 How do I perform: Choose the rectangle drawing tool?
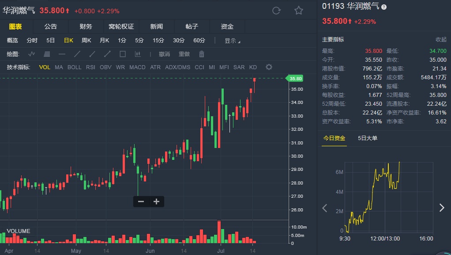123,54
